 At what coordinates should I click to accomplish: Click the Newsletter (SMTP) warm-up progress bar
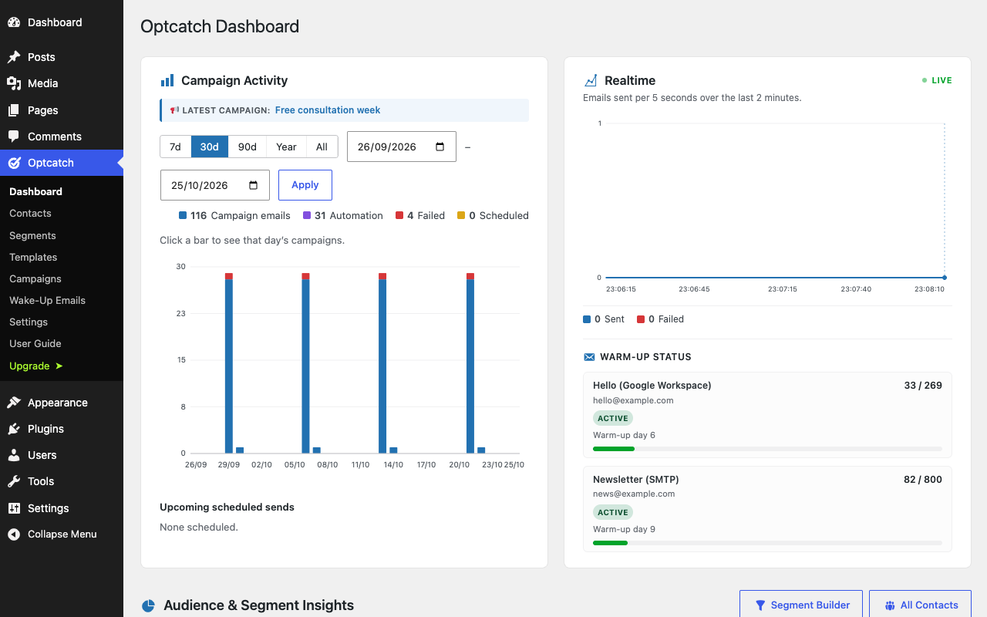(767, 543)
